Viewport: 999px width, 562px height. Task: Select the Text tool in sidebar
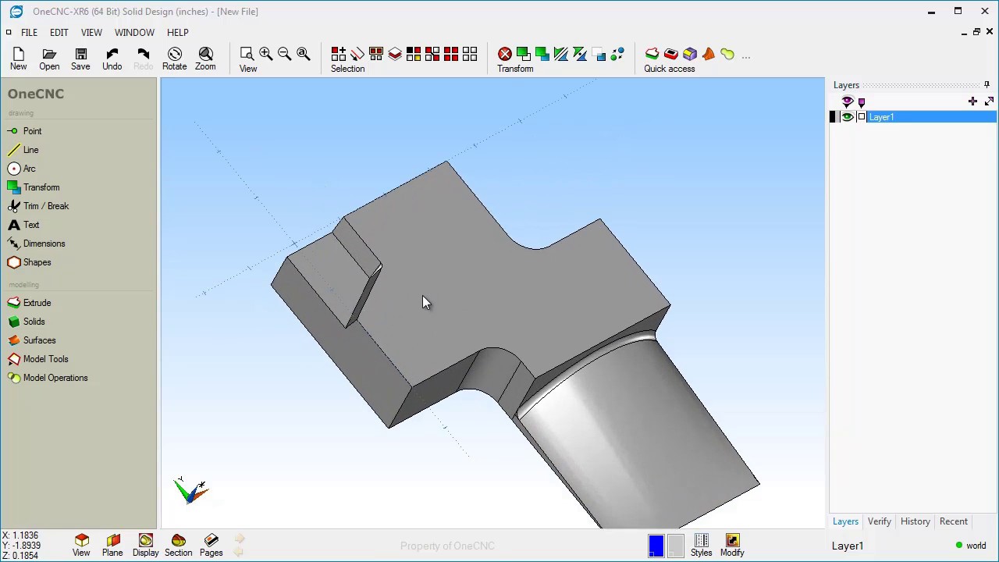[x=23, y=225]
